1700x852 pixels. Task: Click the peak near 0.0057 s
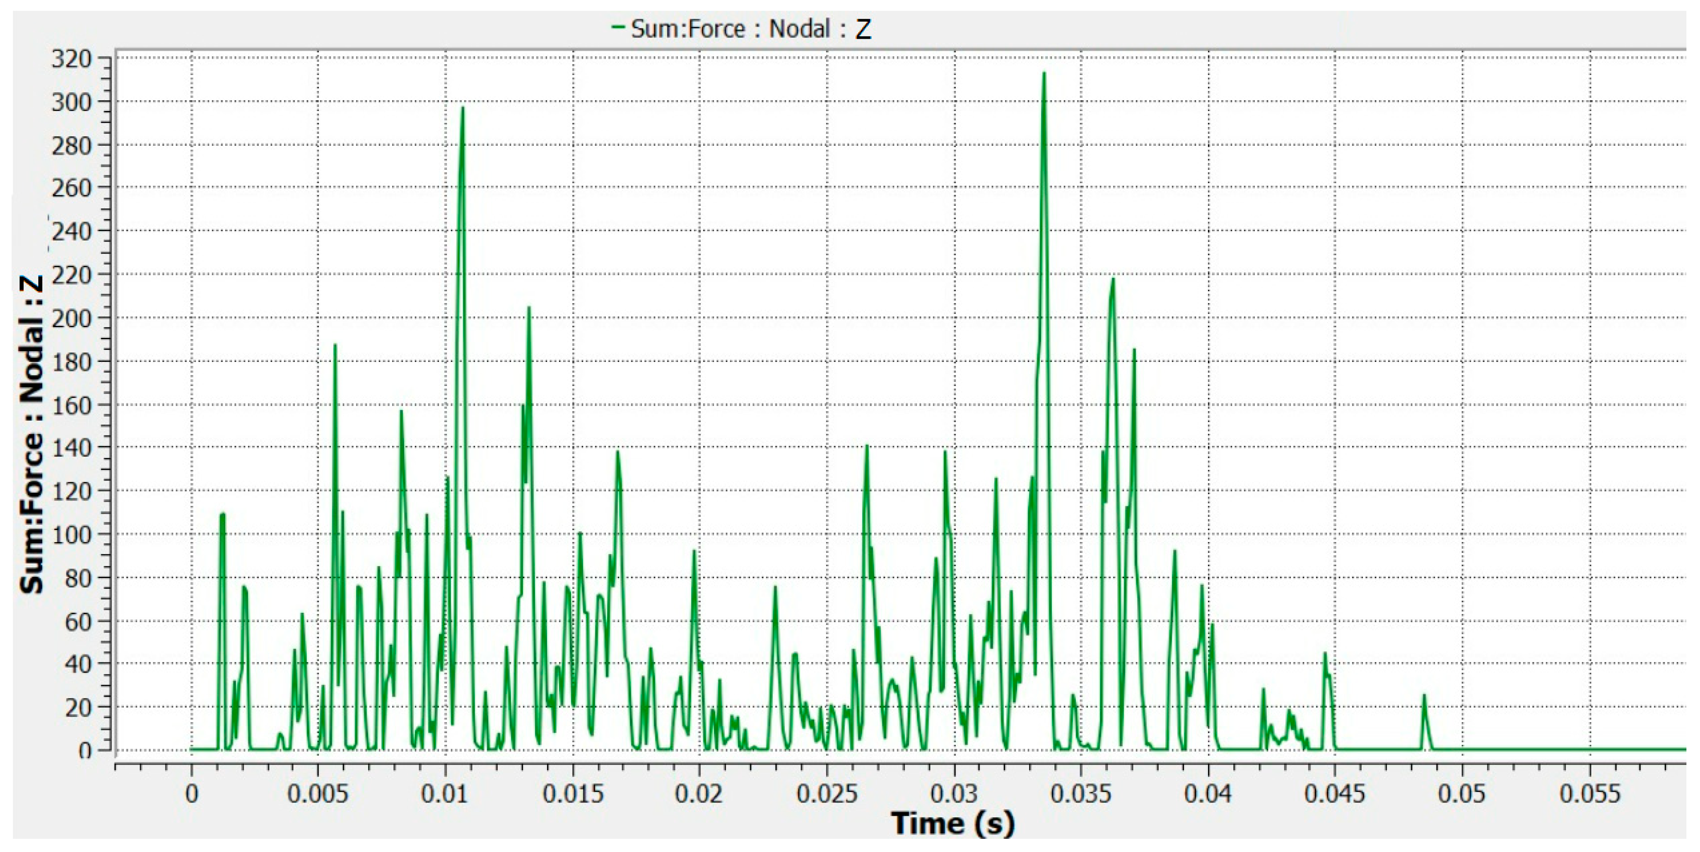tap(335, 346)
